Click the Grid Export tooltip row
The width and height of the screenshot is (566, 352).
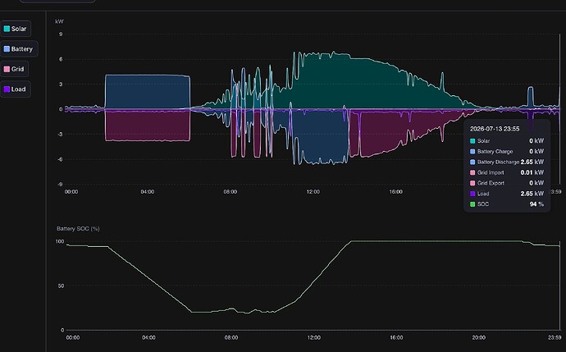(507, 183)
